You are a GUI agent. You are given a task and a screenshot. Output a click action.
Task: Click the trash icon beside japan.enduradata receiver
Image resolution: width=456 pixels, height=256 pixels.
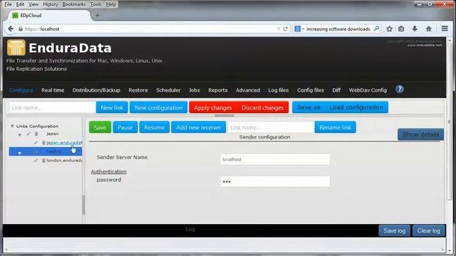coord(43,142)
